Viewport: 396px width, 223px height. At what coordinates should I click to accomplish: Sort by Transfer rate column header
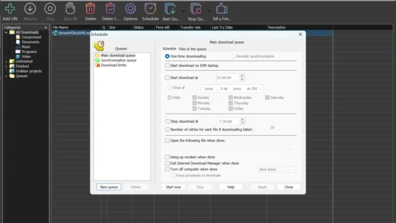pyautogui.click(x=195, y=27)
